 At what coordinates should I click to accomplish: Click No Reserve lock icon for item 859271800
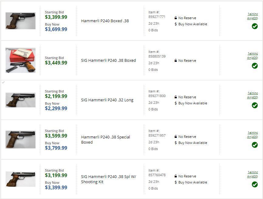(x=176, y=97)
